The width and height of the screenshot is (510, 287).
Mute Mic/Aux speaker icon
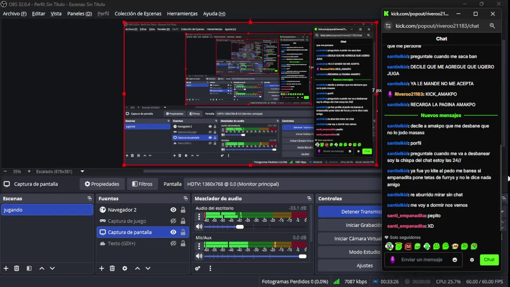click(x=199, y=256)
